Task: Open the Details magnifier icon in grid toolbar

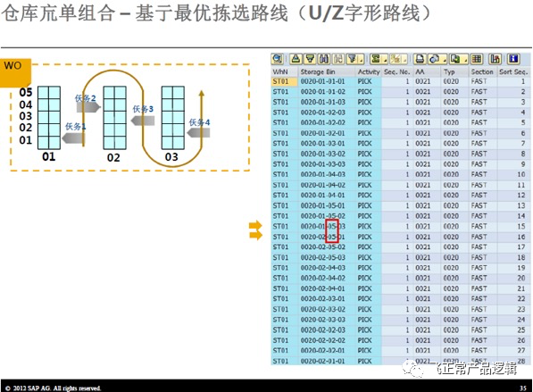Action: click(278, 59)
